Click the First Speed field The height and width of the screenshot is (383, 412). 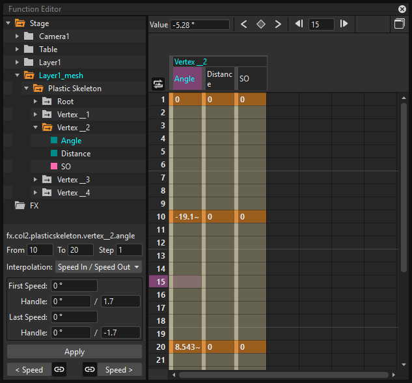pyautogui.click(x=74, y=285)
